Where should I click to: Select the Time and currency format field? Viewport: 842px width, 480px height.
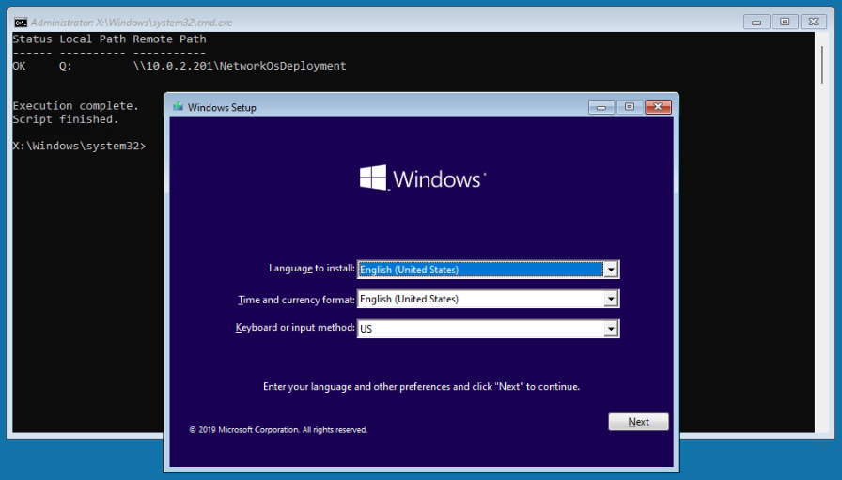488,299
